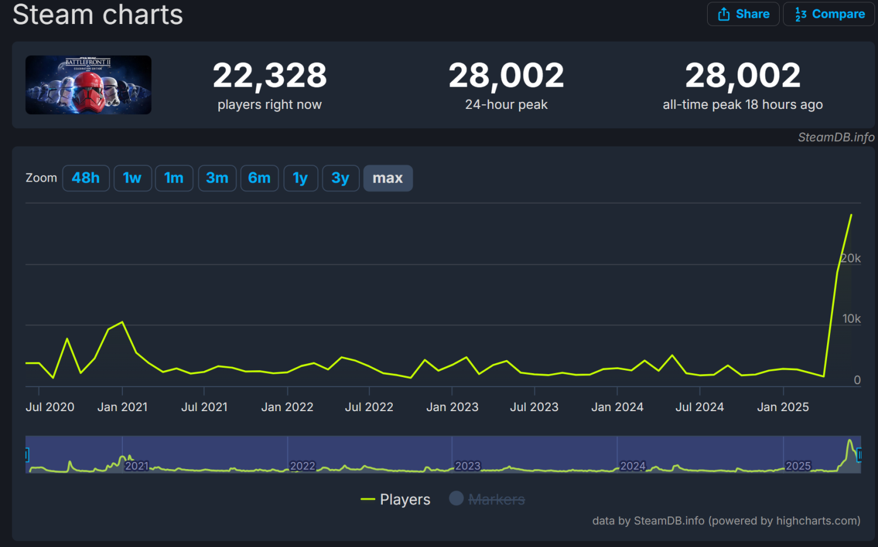Click the Steam charts heading

click(98, 14)
